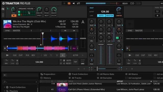
Task: Clear the search with X icon
Action: click(x=36, y=82)
